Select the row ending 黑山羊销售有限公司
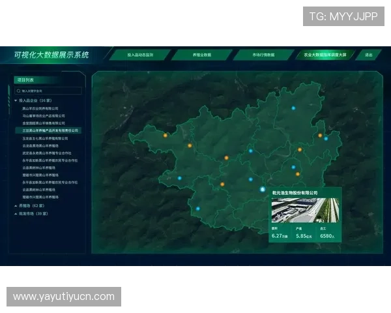This screenshot has width=391, height=313. 44,123
